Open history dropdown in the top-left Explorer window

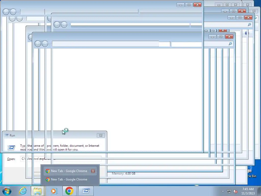click(18, 12)
